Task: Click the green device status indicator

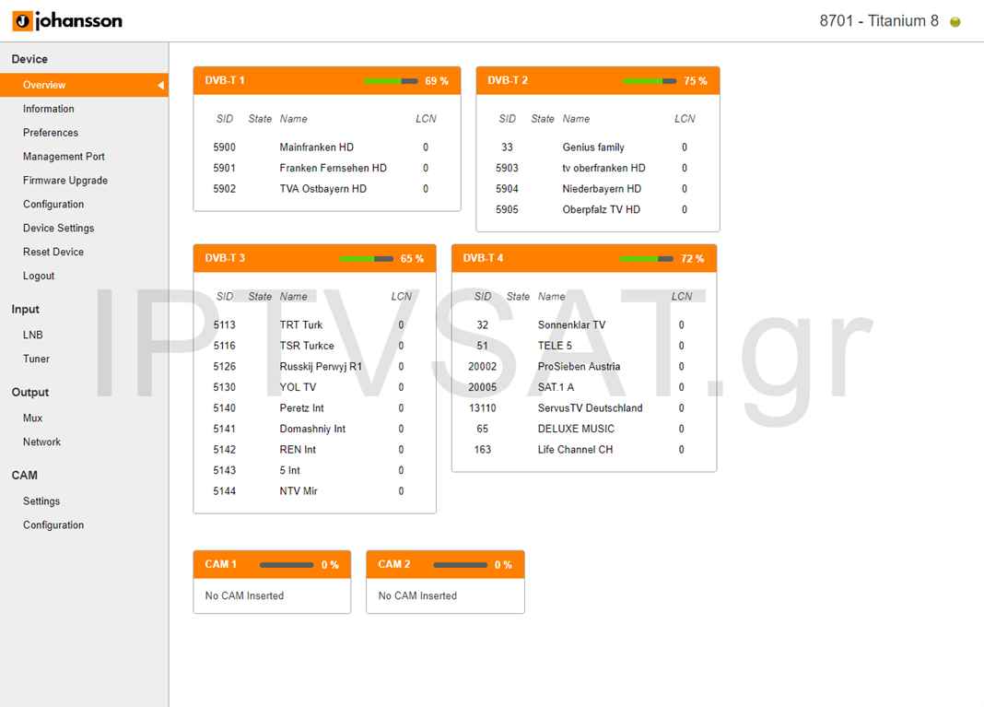Action: click(955, 22)
